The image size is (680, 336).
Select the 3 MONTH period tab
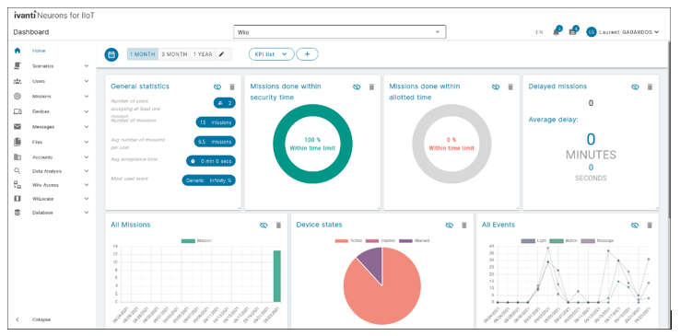[x=174, y=54]
